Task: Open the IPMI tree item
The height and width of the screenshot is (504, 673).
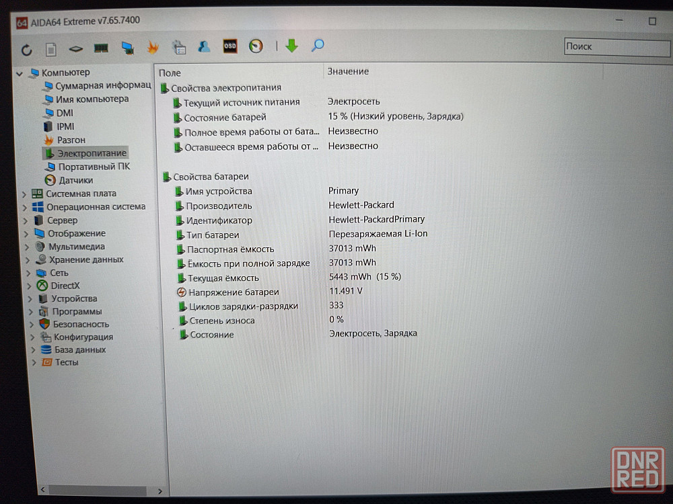Action: tap(59, 126)
